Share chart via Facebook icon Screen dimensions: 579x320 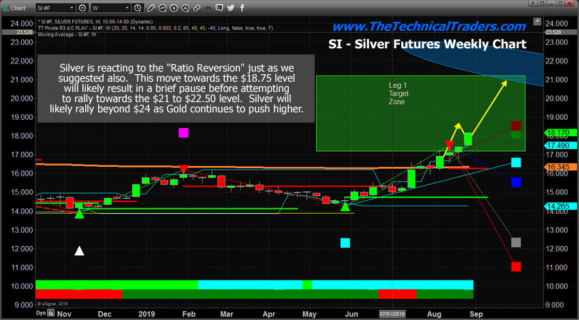tap(242, 7)
